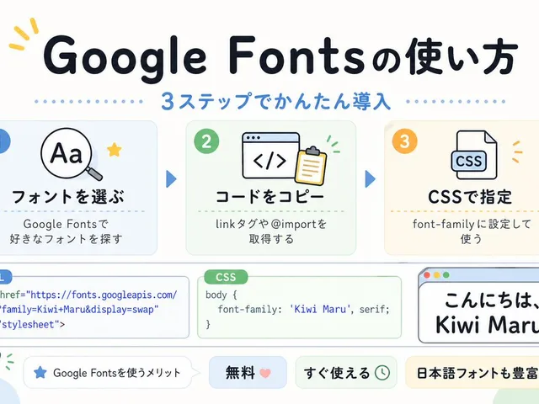Click the こんにちは、 preview text

coord(491,300)
